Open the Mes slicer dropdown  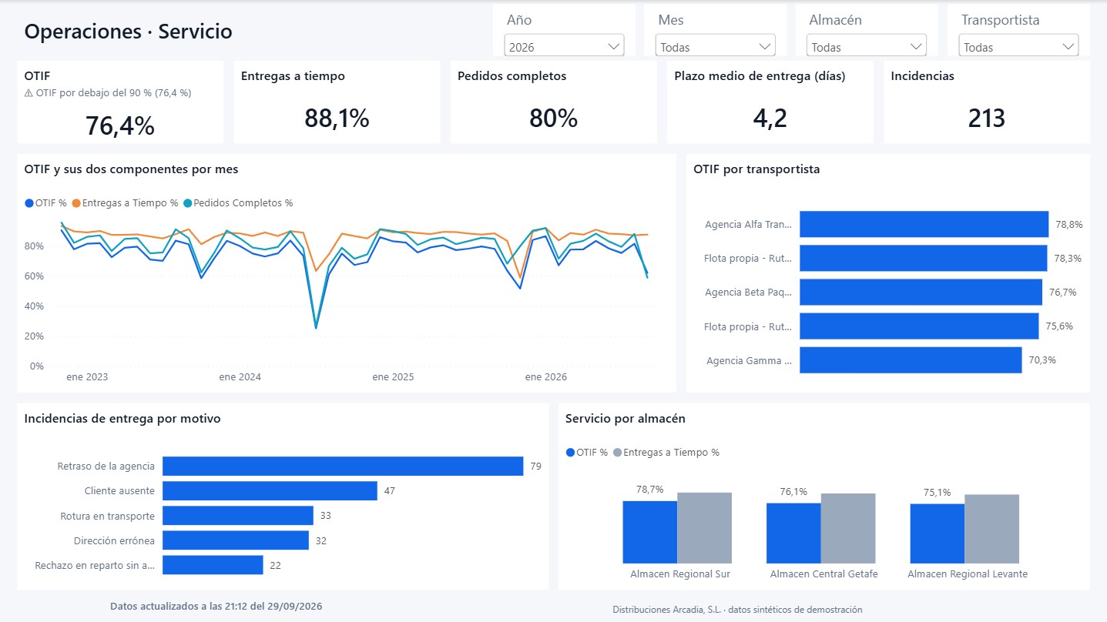[x=715, y=46]
